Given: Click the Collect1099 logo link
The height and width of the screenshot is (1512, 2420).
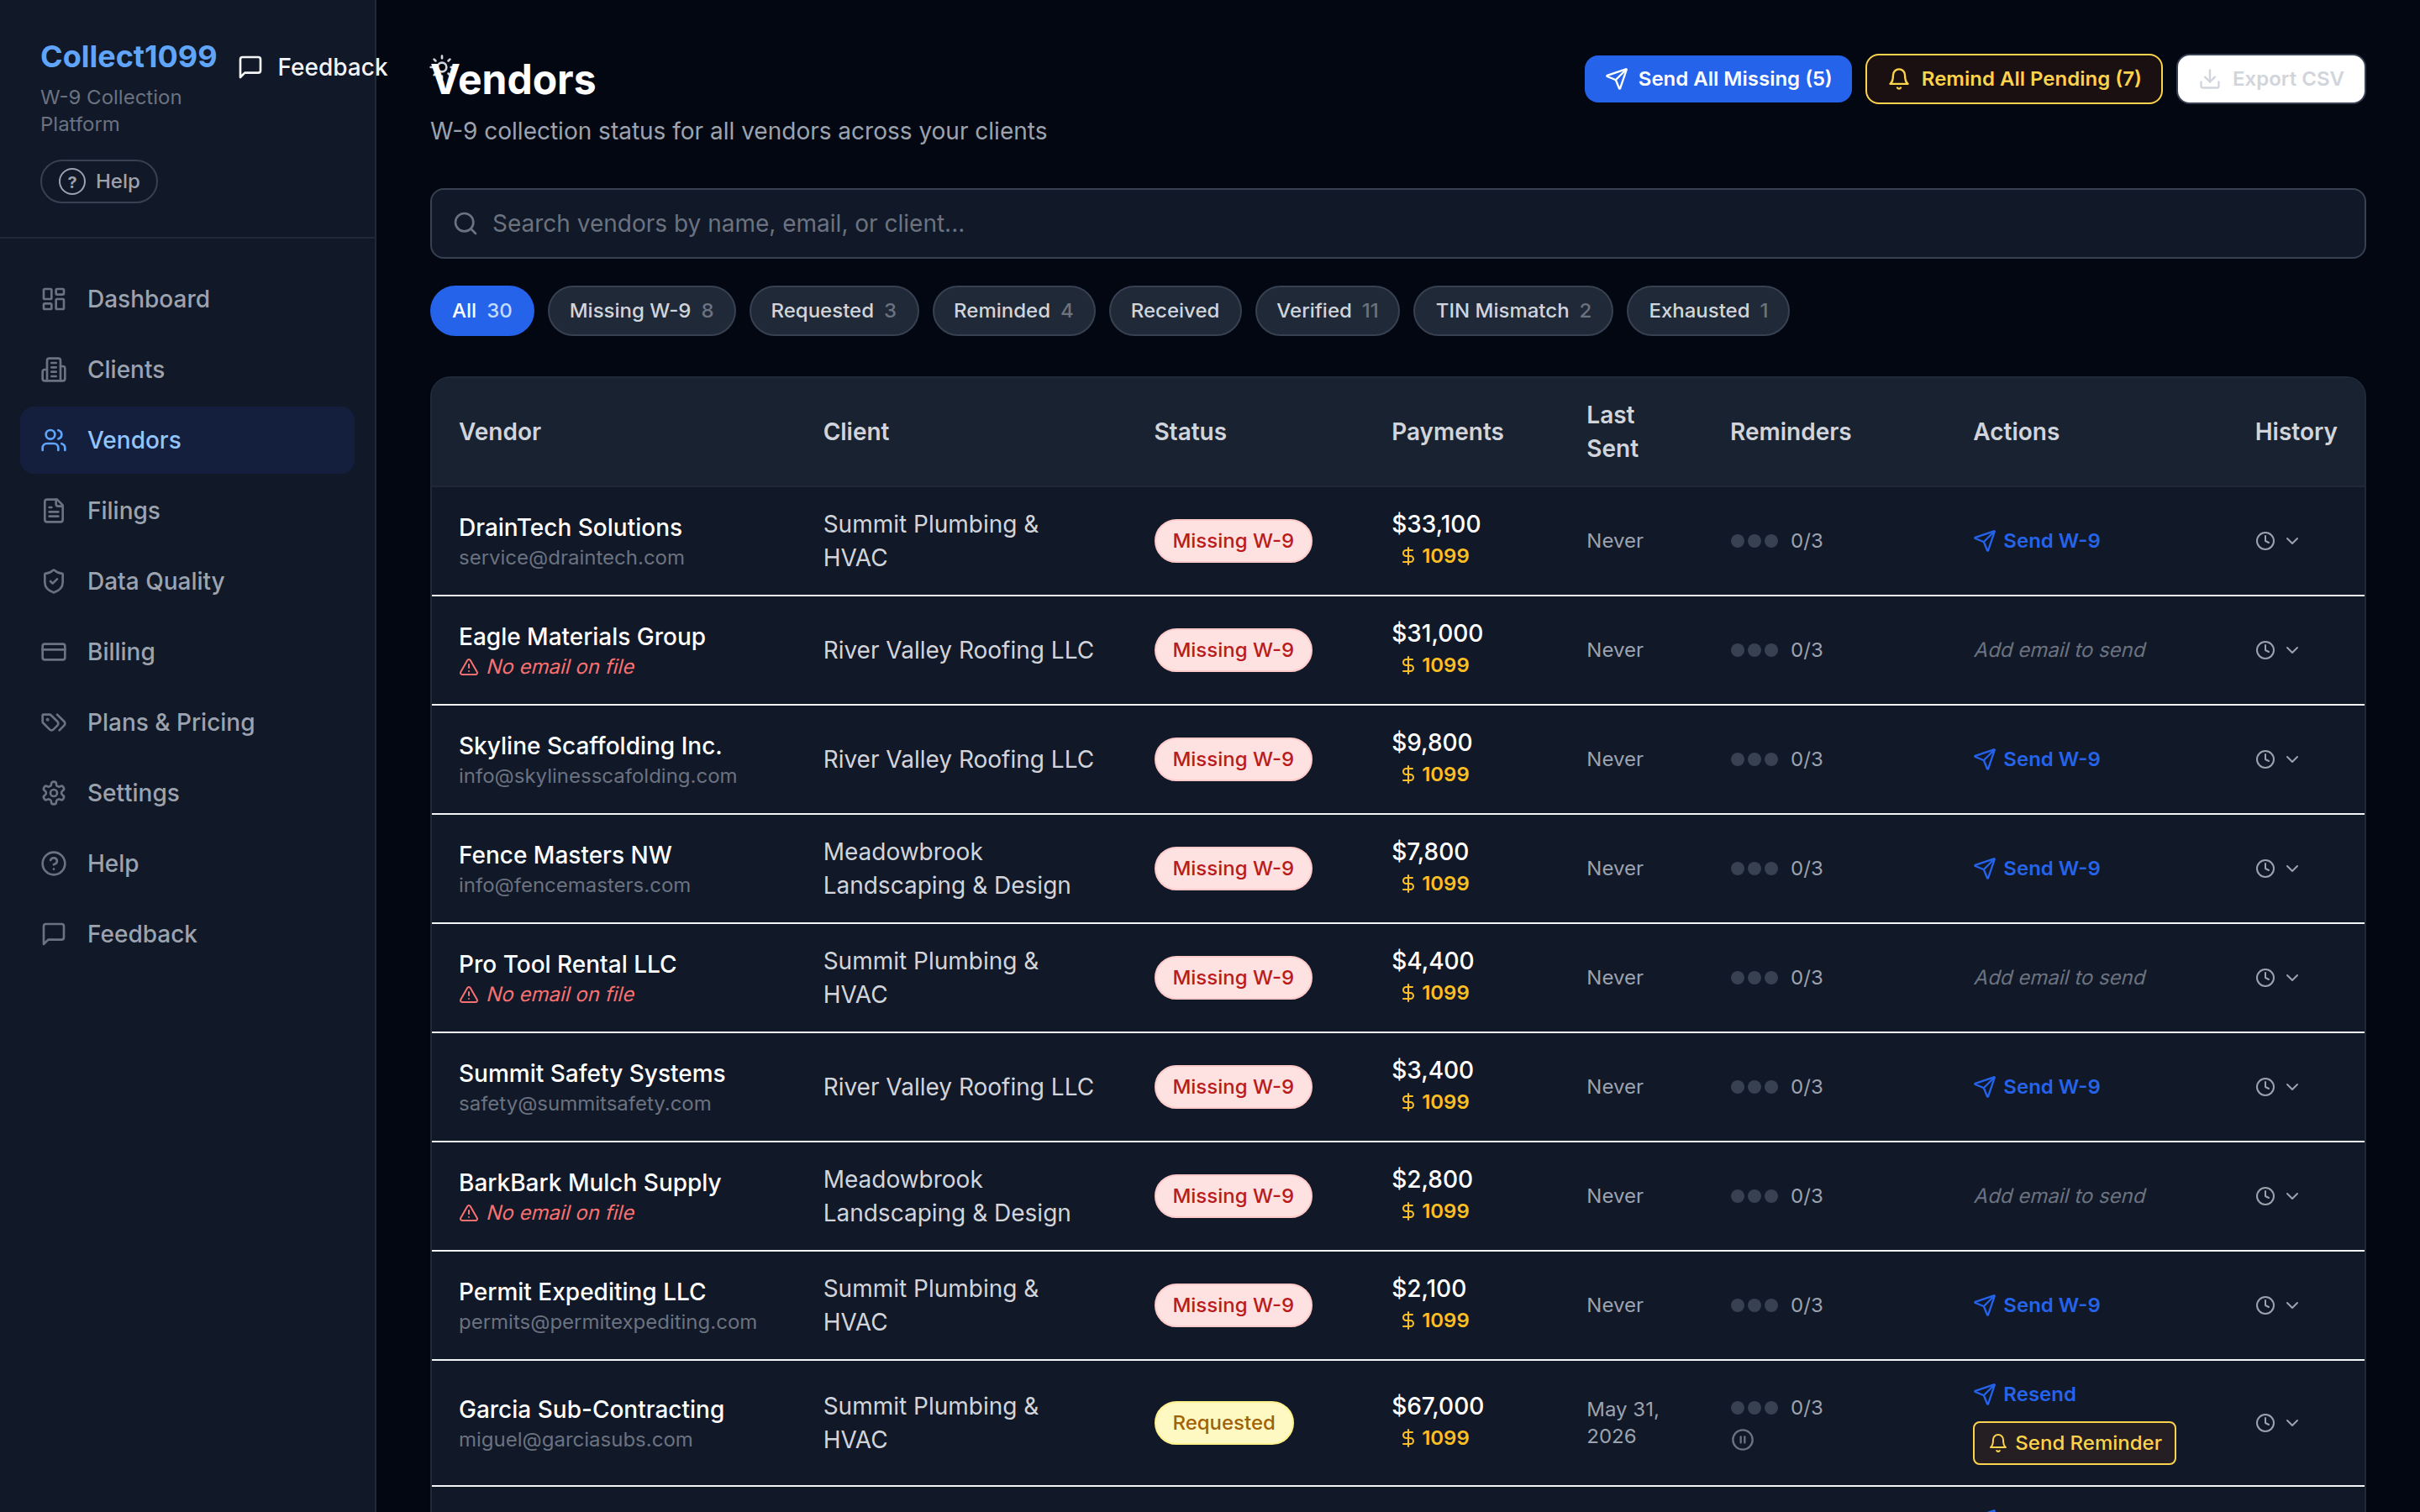Looking at the screenshot, I should pyautogui.click(x=128, y=57).
